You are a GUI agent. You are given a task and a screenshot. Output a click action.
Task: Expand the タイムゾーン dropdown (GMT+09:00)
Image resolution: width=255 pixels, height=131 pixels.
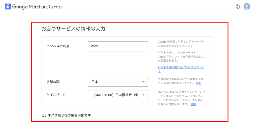click(x=118, y=95)
